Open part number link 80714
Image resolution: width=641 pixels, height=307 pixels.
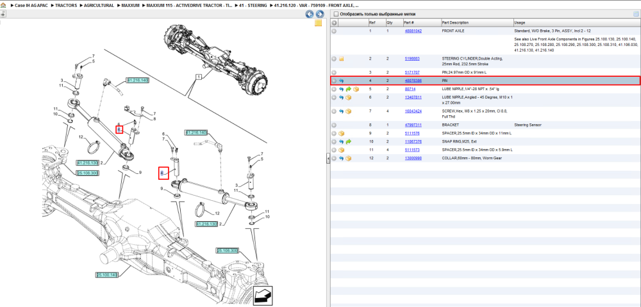[410, 89]
